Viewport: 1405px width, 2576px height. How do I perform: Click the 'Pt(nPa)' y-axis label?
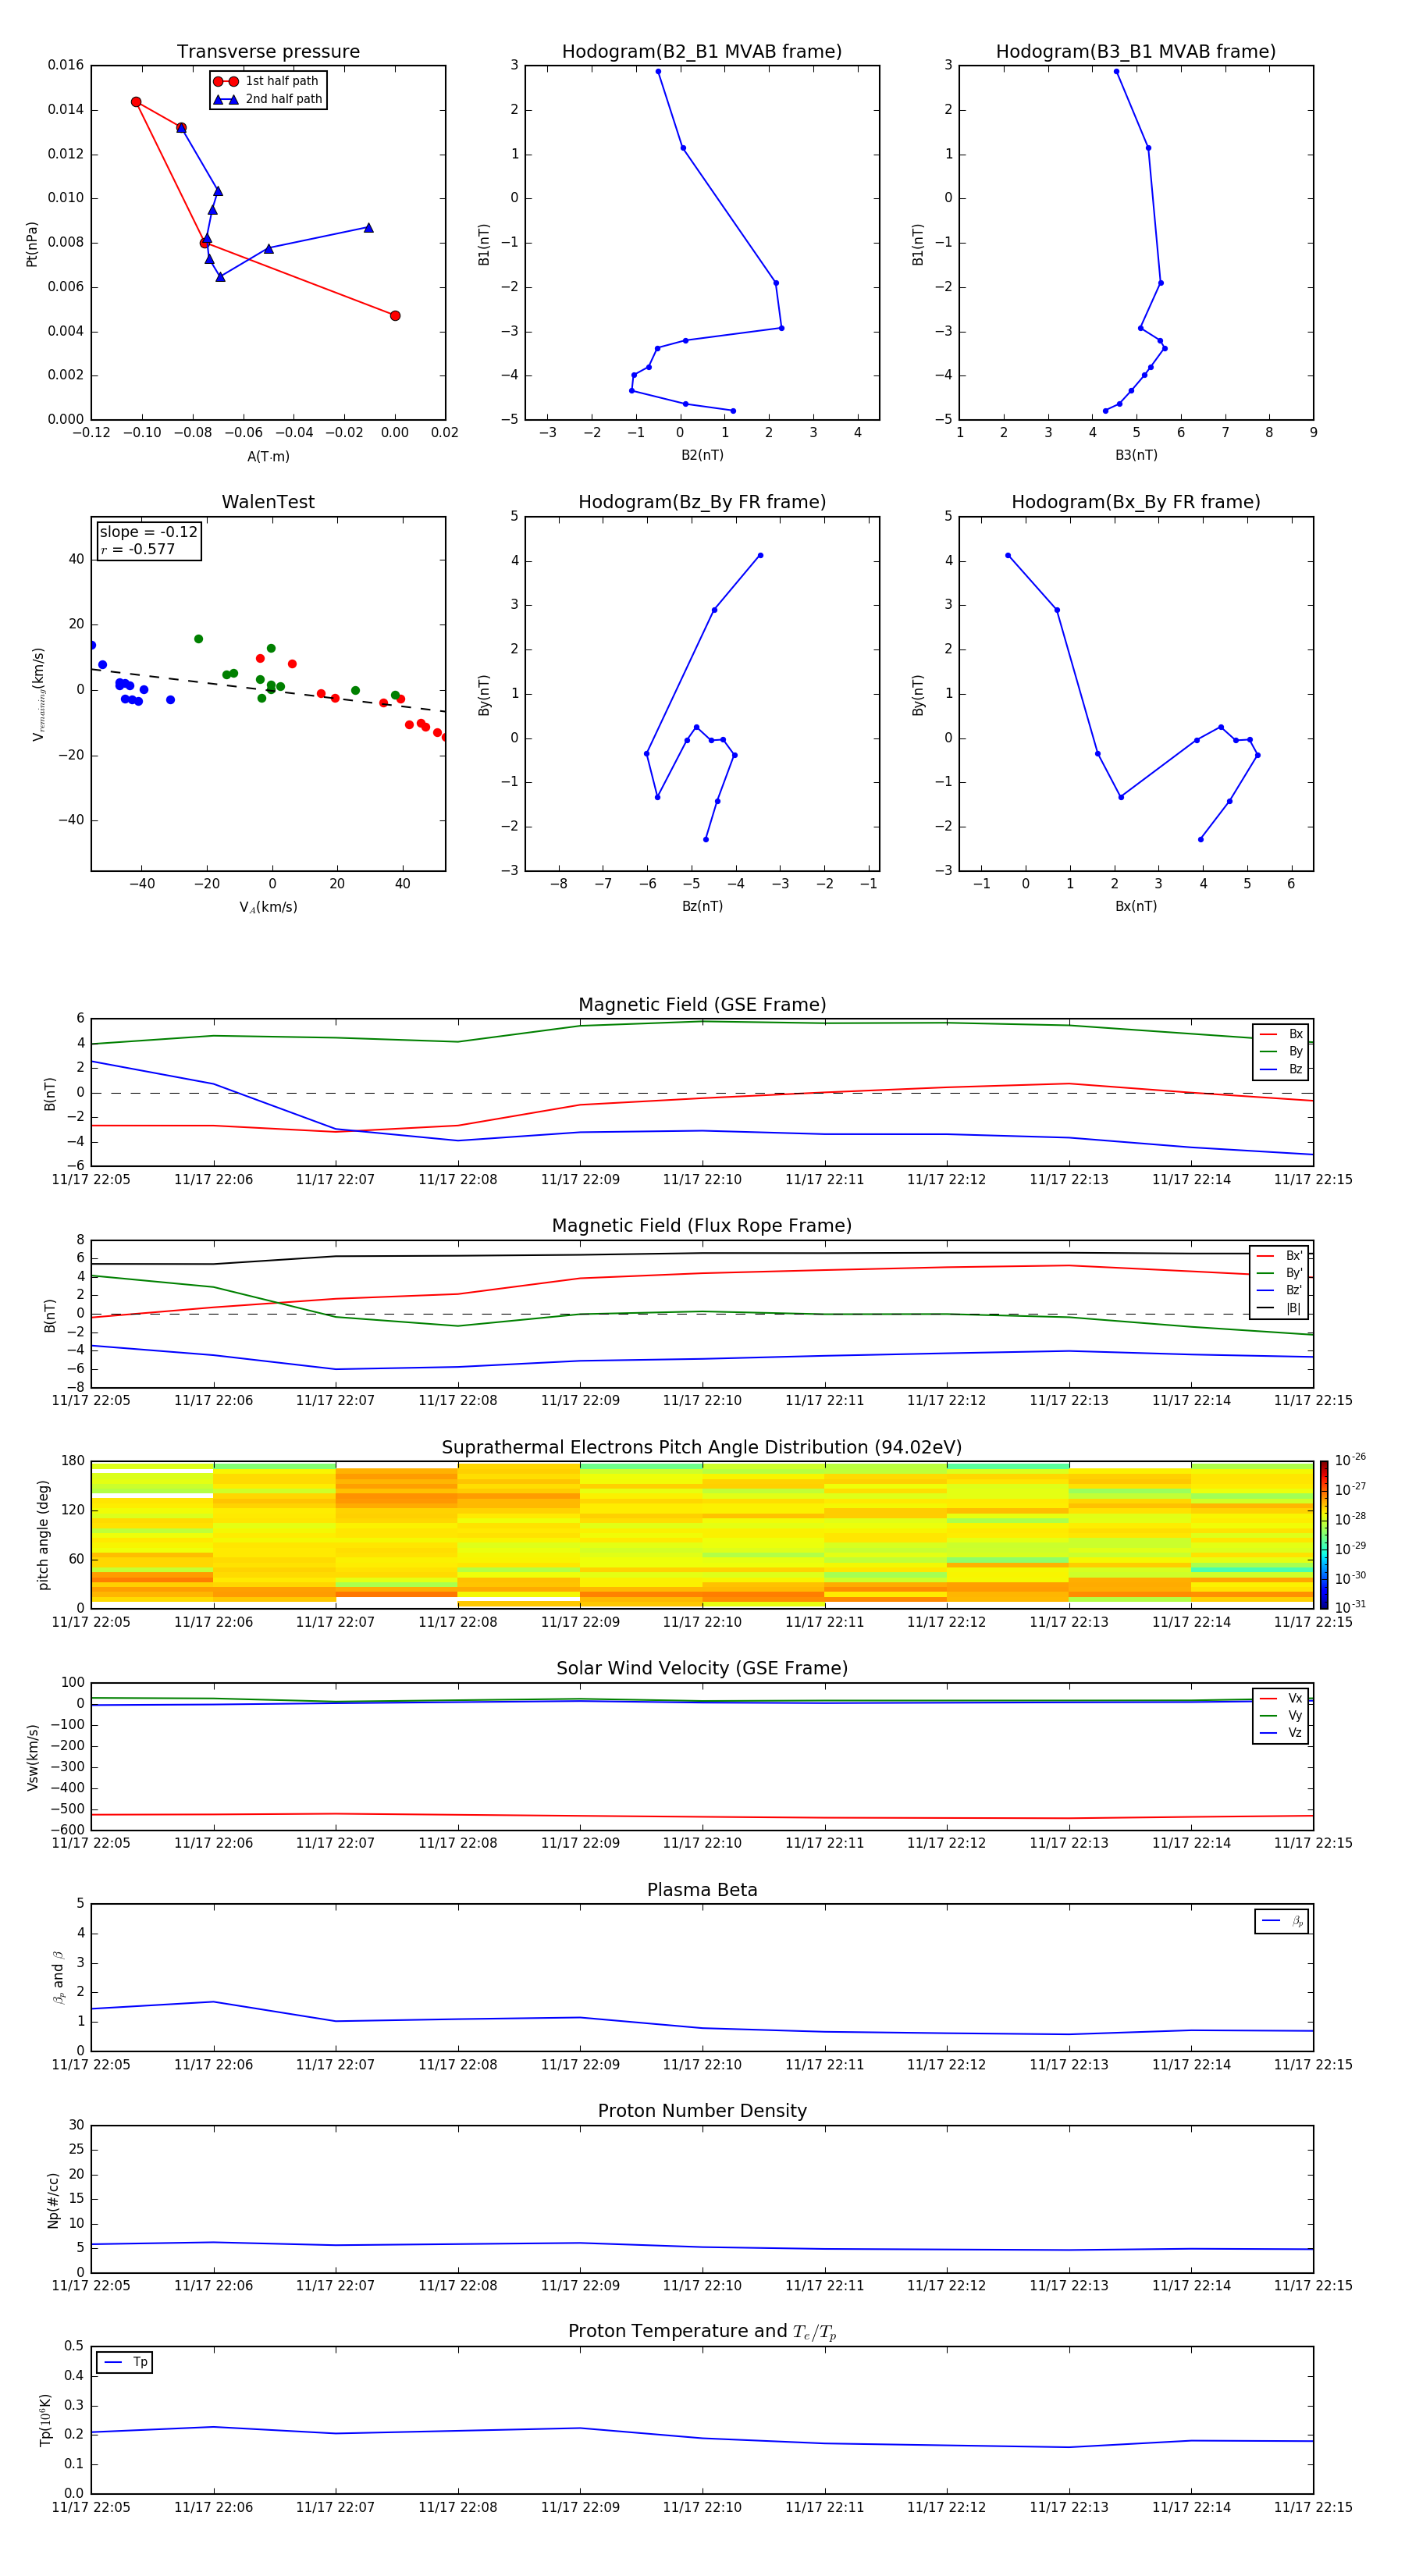point(32,243)
